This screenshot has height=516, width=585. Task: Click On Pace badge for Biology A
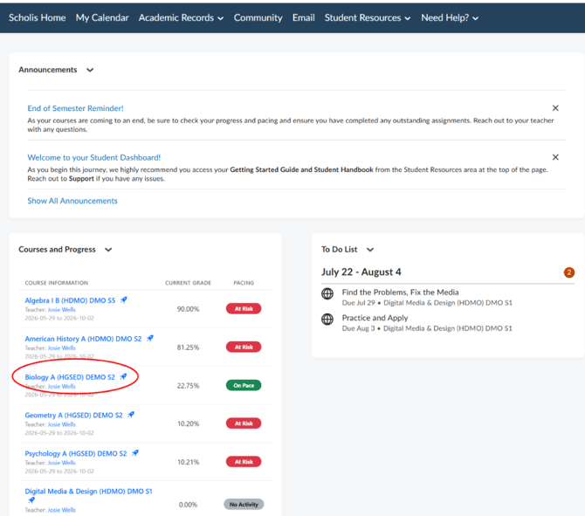coord(244,385)
